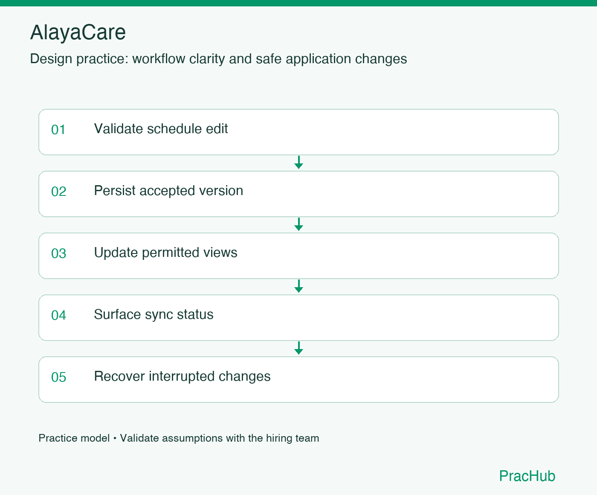This screenshot has height=495, width=597.
Task: Choose the Update permitted views step
Action: click(x=298, y=256)
